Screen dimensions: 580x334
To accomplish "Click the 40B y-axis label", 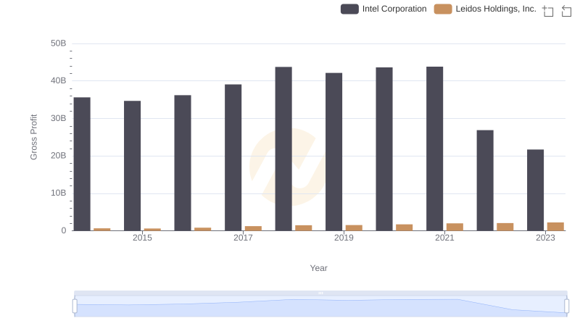I will (x=59, y=81).
